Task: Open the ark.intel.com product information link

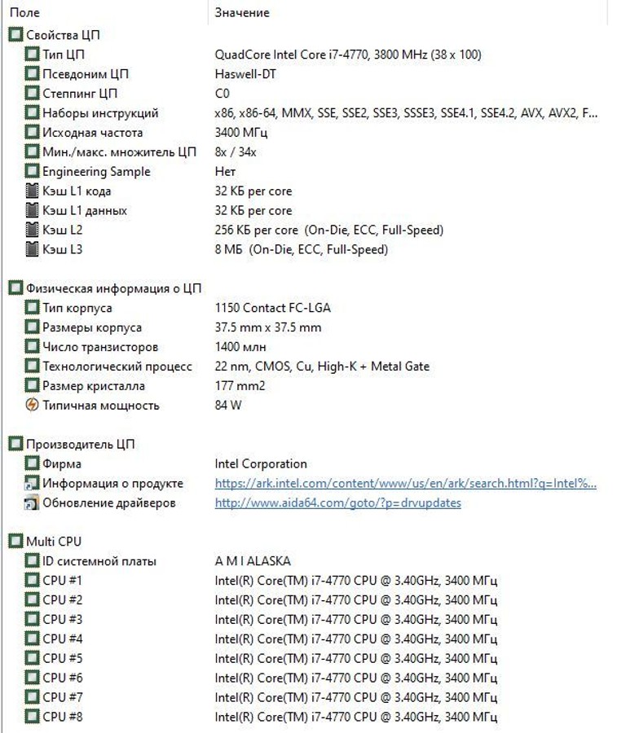Action: (x=406, y=483)
